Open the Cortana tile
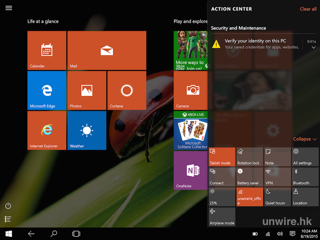 pyautogui.click(x=127, y=90)
